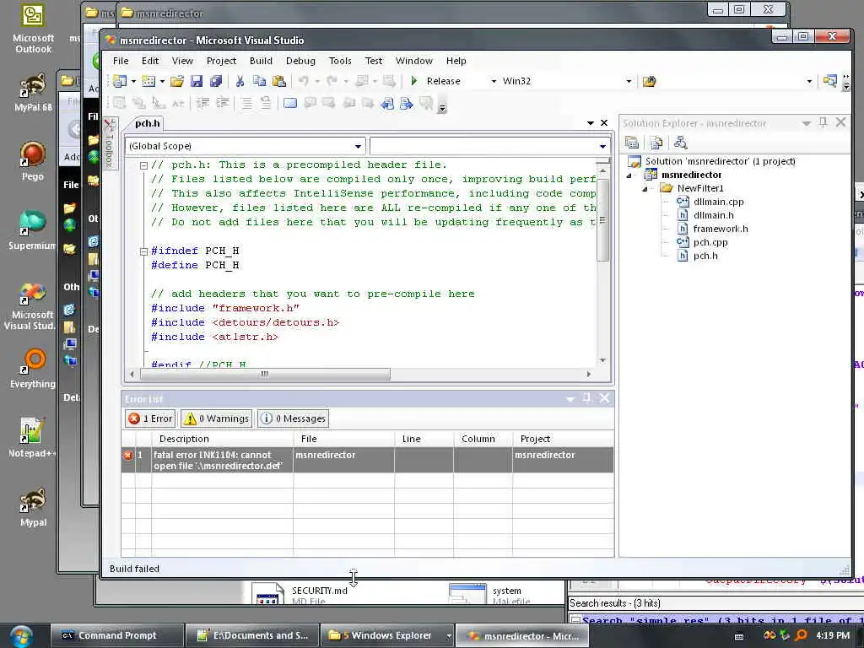This screenshot has width=864, height=648.
Task: Open the Win32 platform dropdown
Action: click(x=629, y=81)
